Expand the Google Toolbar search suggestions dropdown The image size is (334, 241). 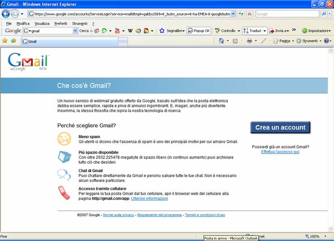pos(75,31)
